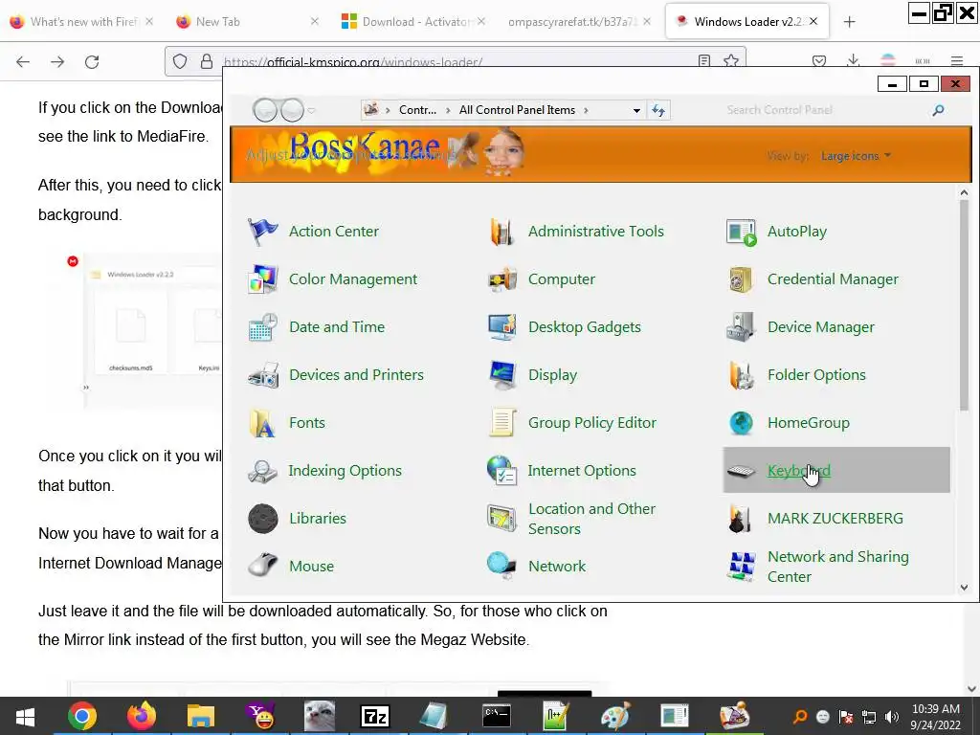Open Device Manager icon

[742, 327]
